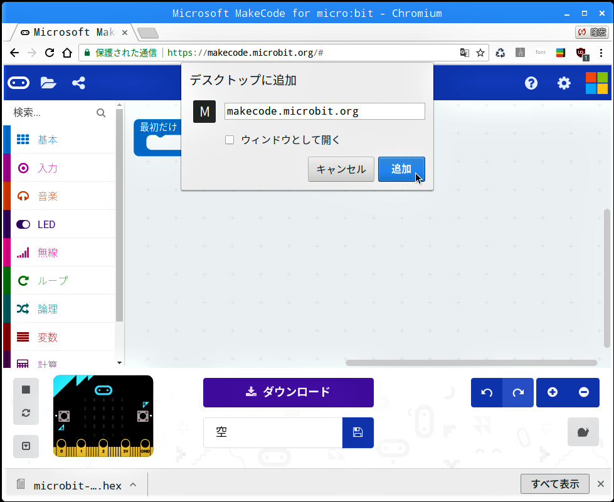
Task: Enable the ウィンドウとして開く checkbox
Action: click(x=230, y=140)
